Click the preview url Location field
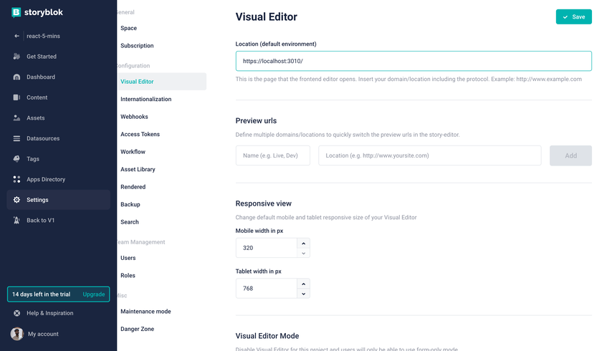This screenshot has height=351, width=602. click(429, 155)
